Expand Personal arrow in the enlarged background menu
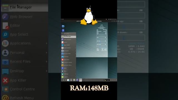The width and height of the screenshot is (178, 100). click(x=47, y=53)
